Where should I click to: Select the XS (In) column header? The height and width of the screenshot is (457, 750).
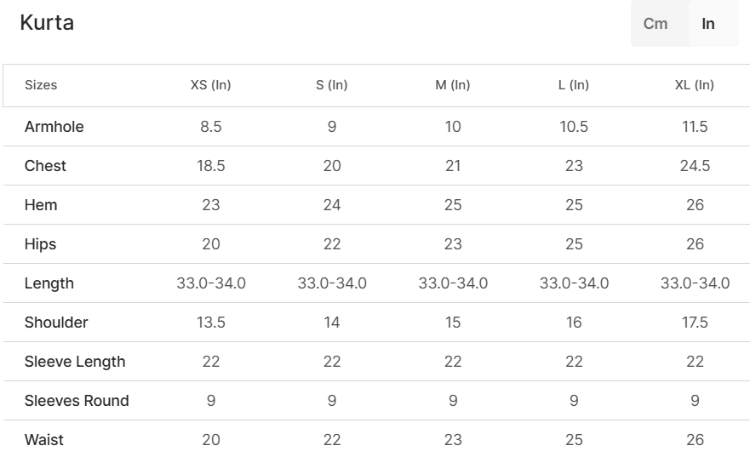[x=210, y=85]
